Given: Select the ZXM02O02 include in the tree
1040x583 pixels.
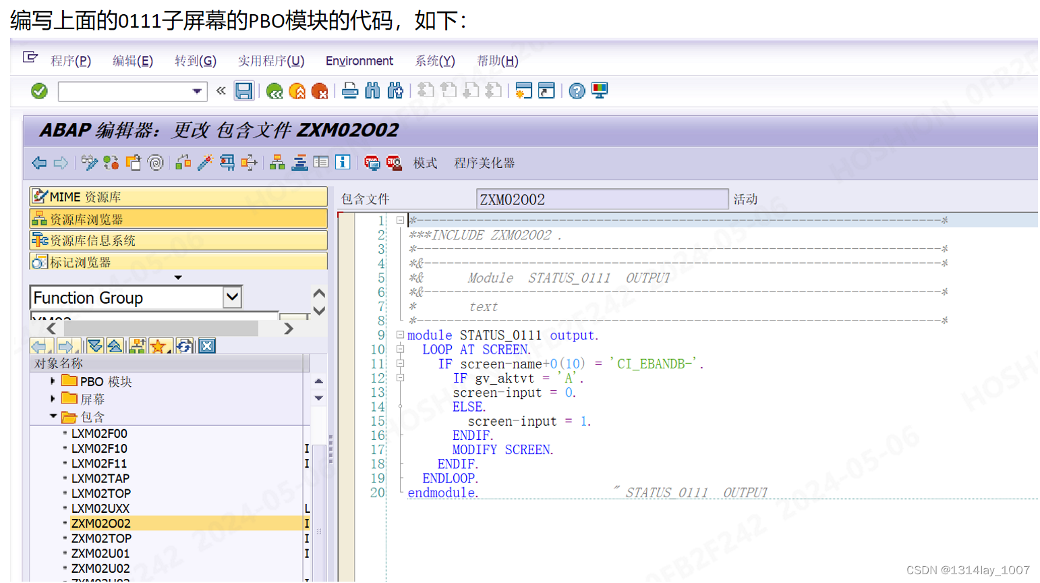Looking at the screenshot, I should tap(101, 523).
